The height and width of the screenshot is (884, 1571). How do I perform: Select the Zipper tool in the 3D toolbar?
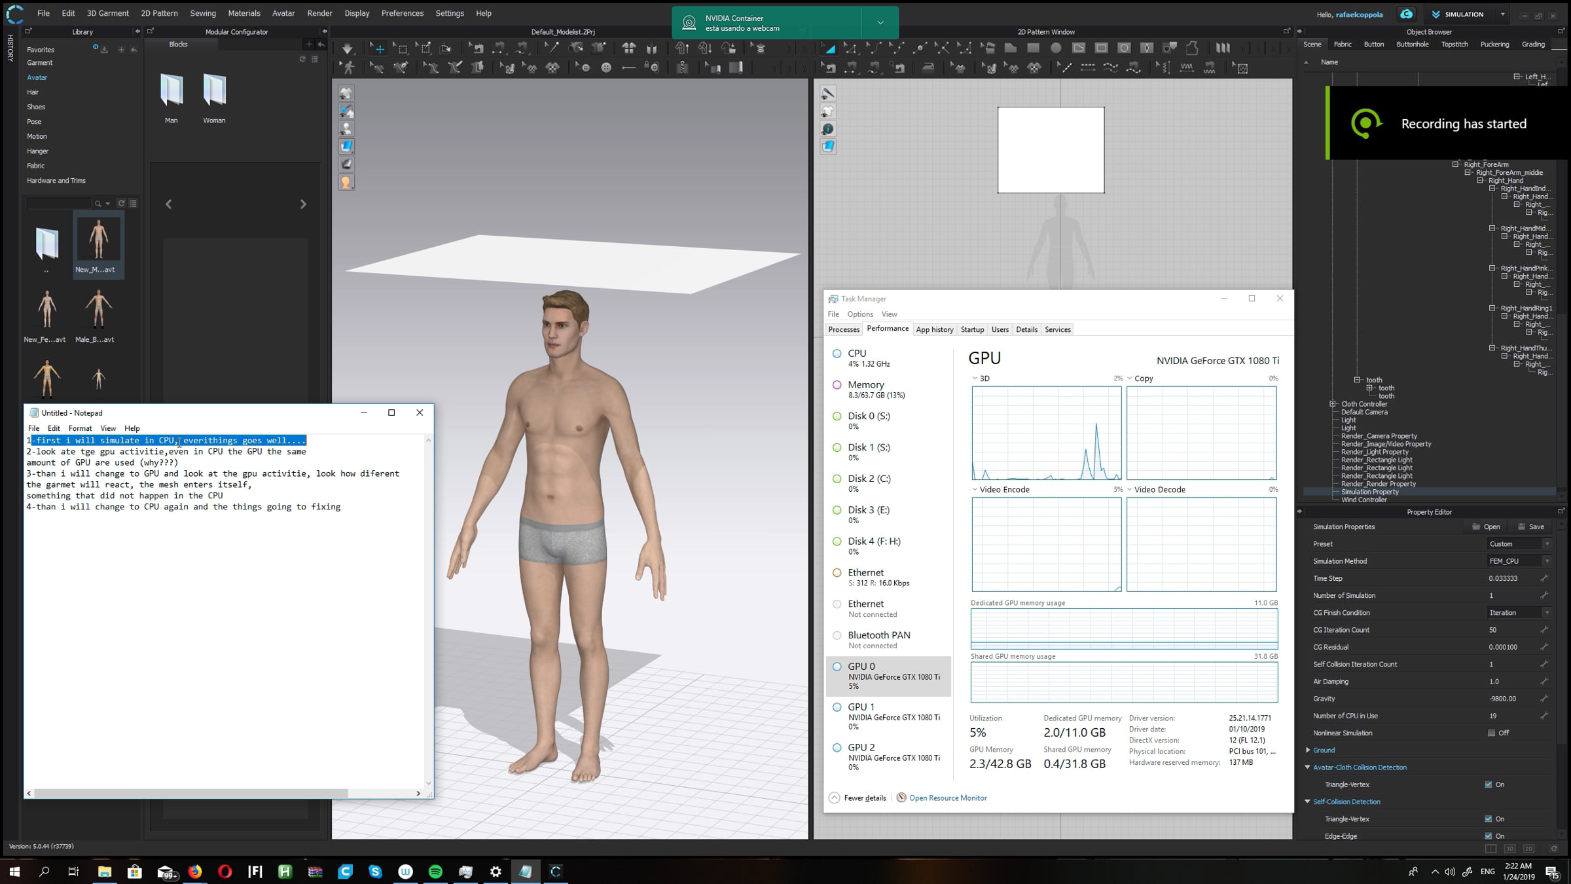(682, 67)
